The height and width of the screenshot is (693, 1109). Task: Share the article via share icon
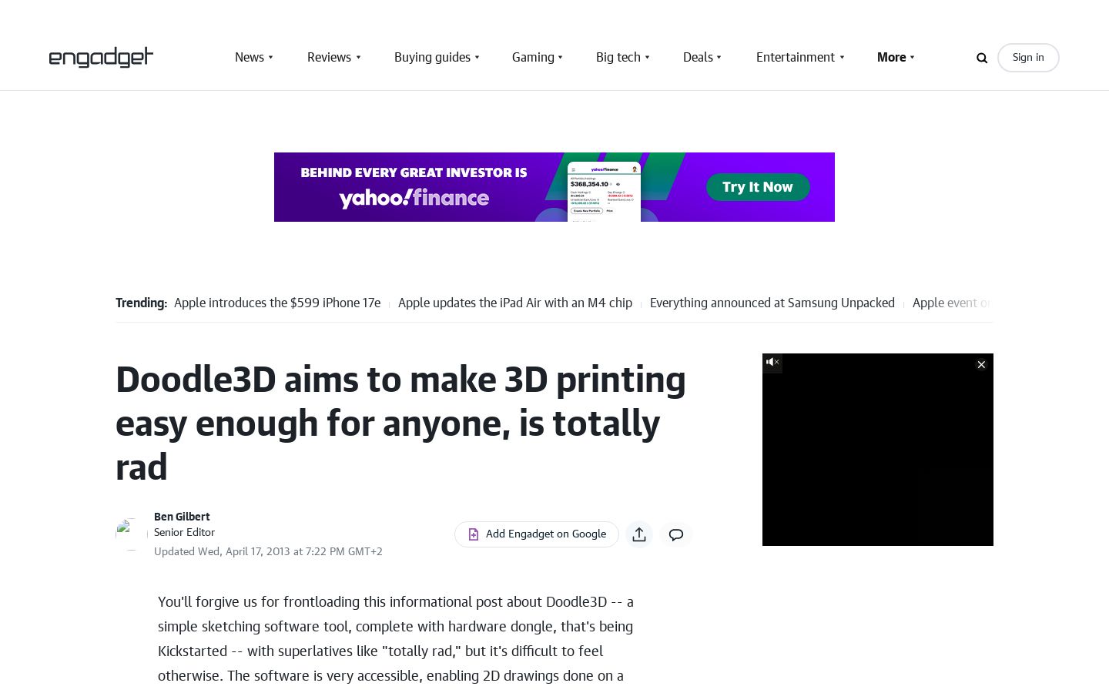(639, 534)
